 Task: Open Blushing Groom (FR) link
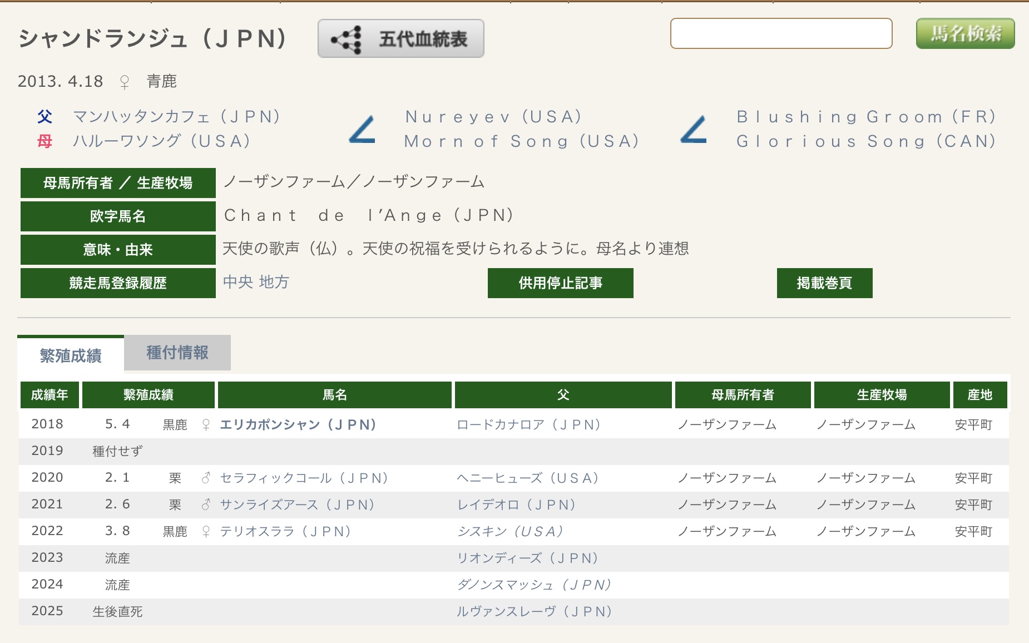pyautogui.click(x=866, y=117)
